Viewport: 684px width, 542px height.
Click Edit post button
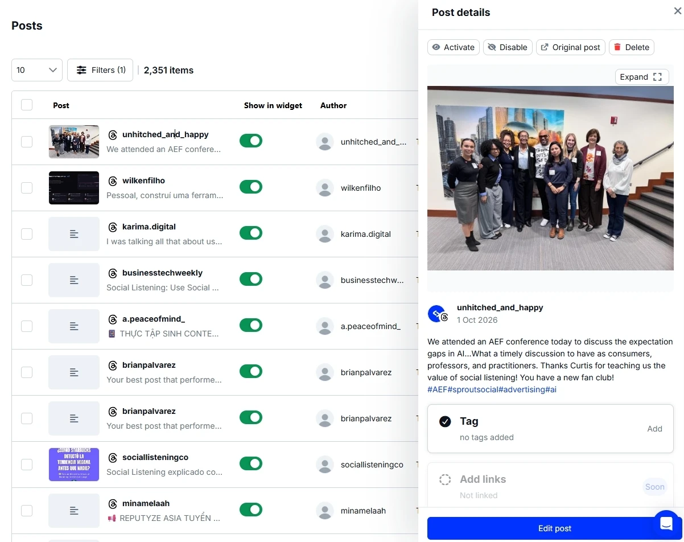coord(555,528)
